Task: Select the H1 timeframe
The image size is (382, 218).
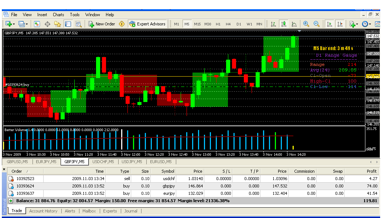Action: click(218, 24)
